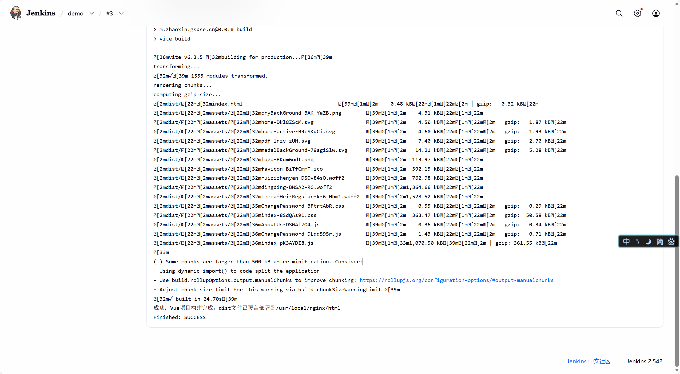The height and width of the screenshot is (374, 680).
Task: Go to the #3 build breadcrumb
Action: click(109, 13)
